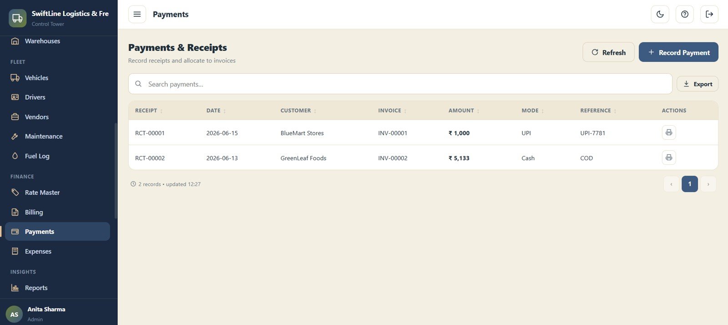The image size is (728, 325).
Task: Open Warehouses in sidebar
Action: pyautogui.click(x=57, y=41)
